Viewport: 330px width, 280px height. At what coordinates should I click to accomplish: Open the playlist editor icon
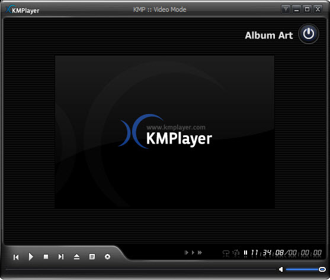point(92,257)
